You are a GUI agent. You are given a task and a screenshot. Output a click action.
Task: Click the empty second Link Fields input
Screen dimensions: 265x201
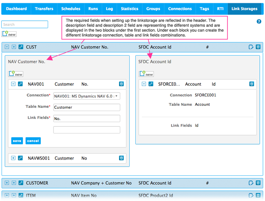tap(87, 130)
